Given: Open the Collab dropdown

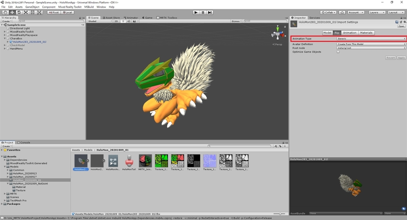Looking at the screenshot, I should pyautogui.click(x=329, y=13).
